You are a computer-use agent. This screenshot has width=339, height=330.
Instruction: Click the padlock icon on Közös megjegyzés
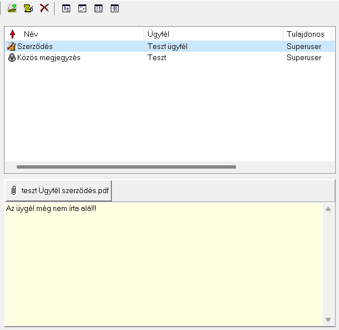click(12, 58)
